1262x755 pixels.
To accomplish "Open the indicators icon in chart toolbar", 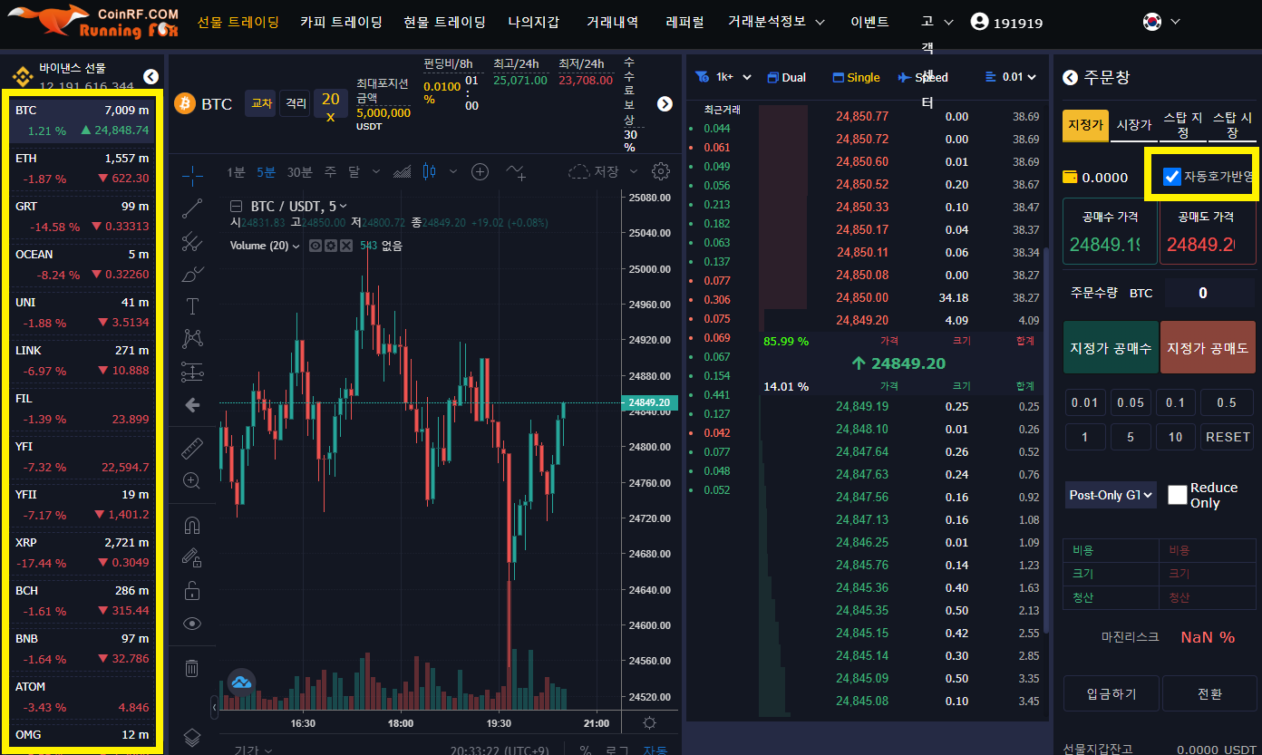I will tap(403, 171).
